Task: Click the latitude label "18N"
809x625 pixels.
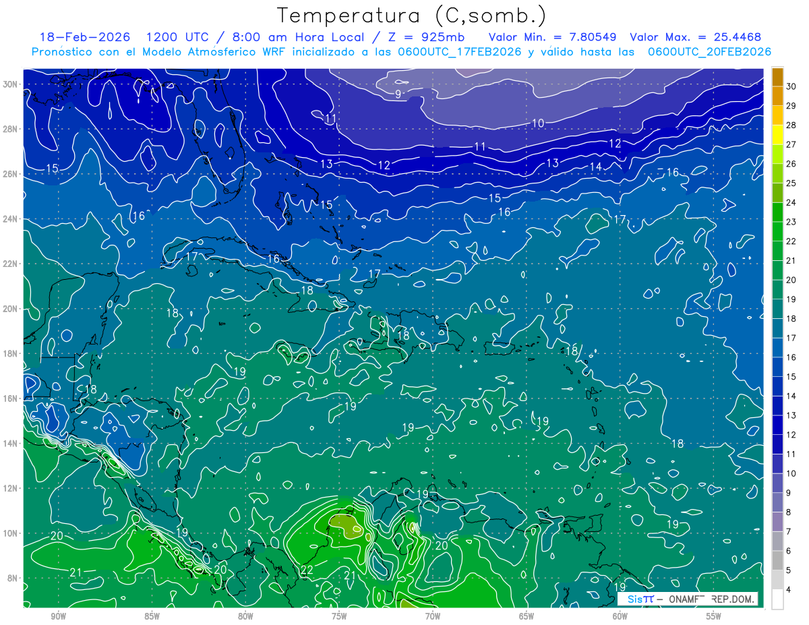Action: [10, 353]
